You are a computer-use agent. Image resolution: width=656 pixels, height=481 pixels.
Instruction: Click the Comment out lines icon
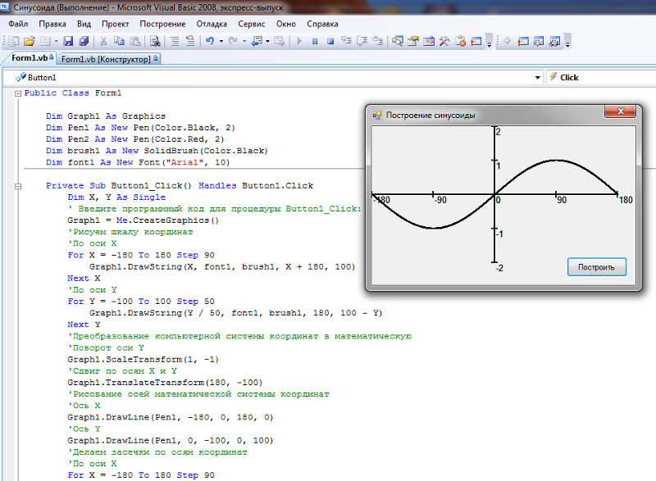tap(175, 41)
